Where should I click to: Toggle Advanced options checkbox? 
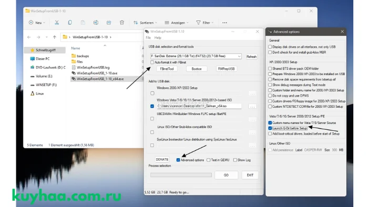point(178,160)
